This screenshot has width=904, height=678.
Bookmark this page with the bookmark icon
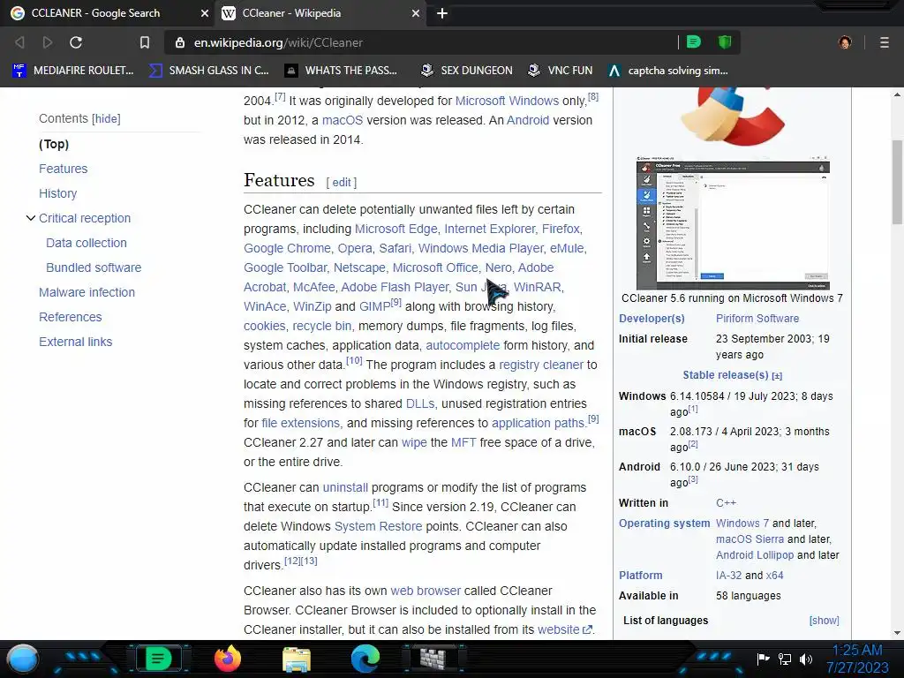pyautogui.click(x=145, y=42)
